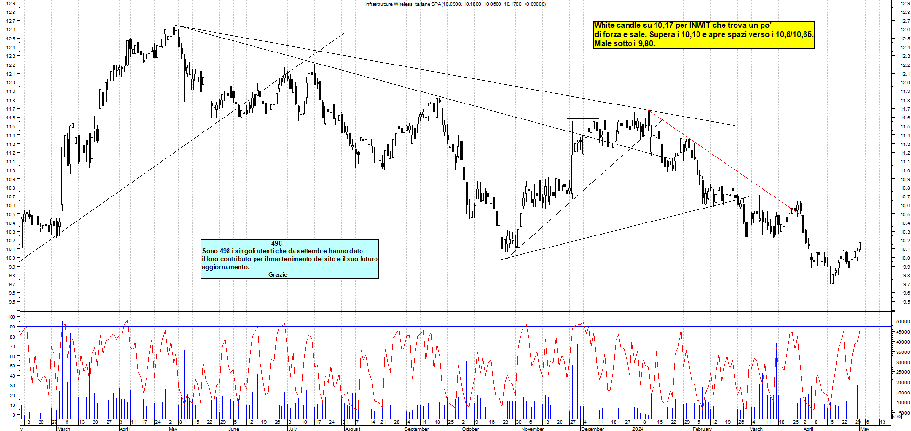Click the 40000 volume axis label
Screen dimensions: 911x431
coord(903,342)
